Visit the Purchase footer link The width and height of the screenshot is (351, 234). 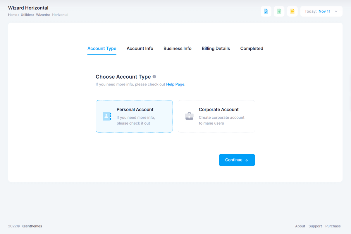333,226
